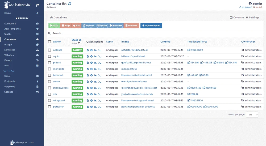Open table Settings menu
266x146 pixels.
252,18
